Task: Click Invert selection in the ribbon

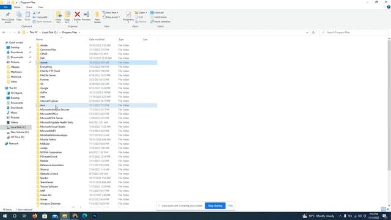Action: (160, 22)
